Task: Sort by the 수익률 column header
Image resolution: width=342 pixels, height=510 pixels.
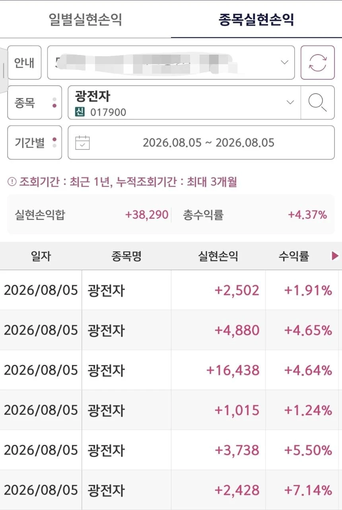Action: click(294, 256)
